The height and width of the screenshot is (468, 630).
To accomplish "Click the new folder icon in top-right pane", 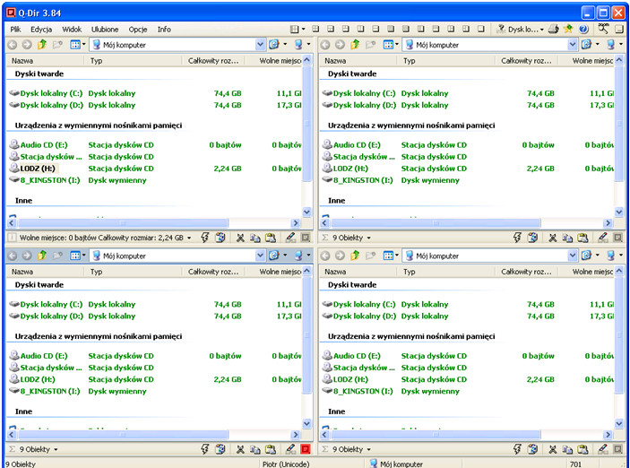I will 370,45.
